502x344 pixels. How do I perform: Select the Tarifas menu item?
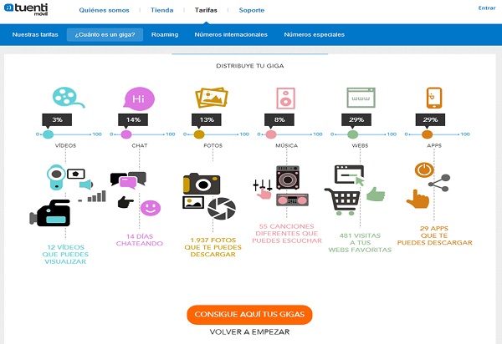[206, 10]
